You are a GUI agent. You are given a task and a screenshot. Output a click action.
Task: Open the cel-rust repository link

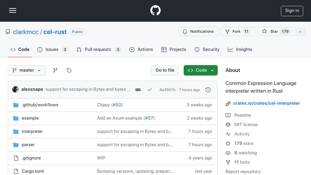pos(55,32)
